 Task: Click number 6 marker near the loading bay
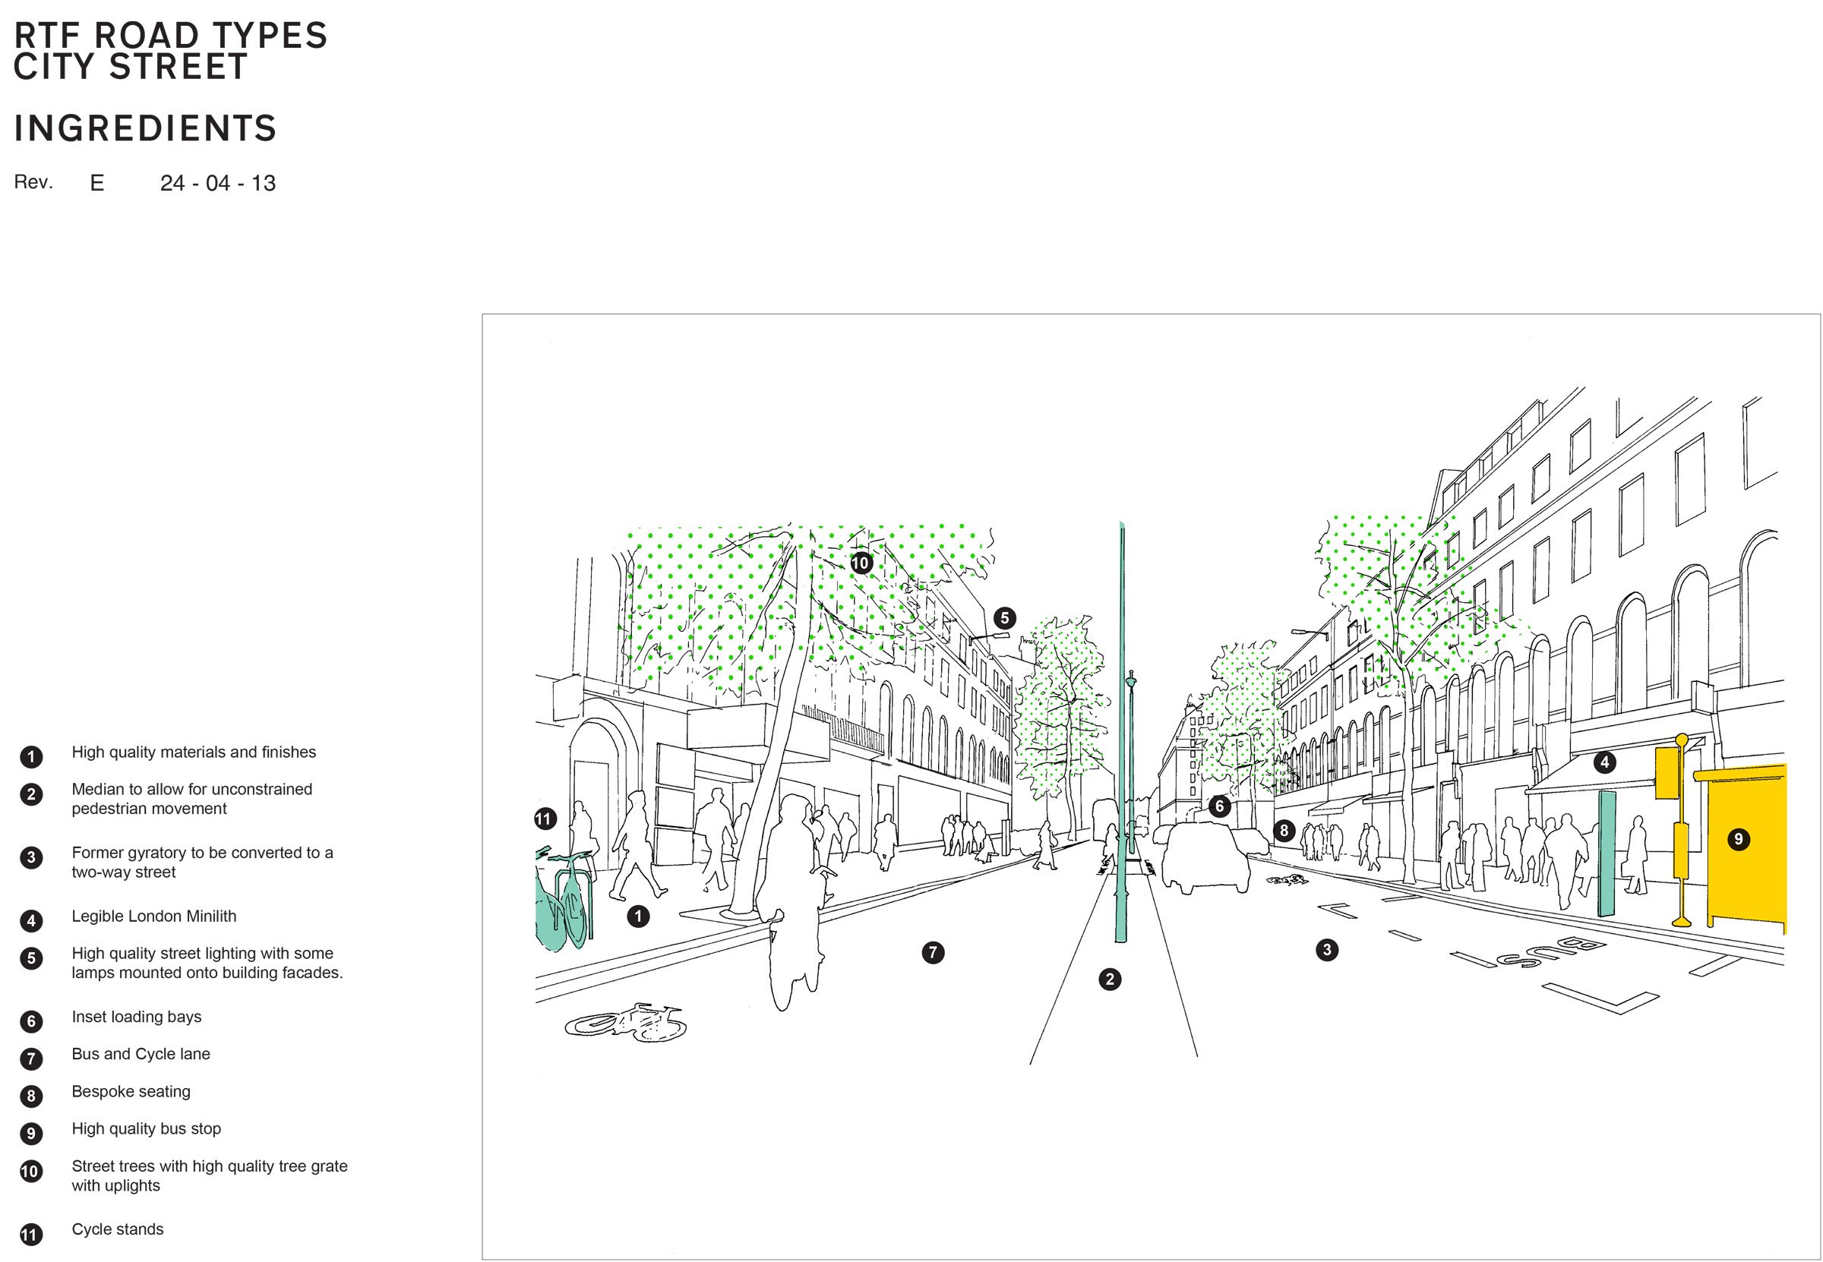[x=1220, y=806]
